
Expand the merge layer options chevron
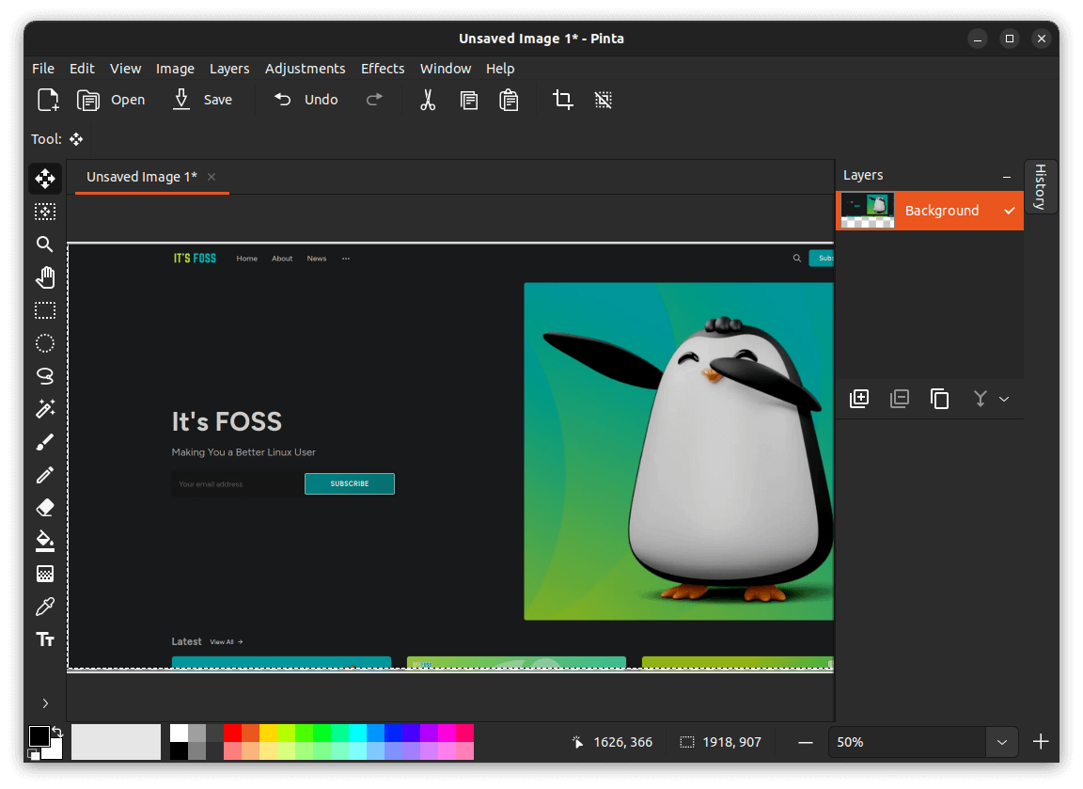coord(1004,399)
